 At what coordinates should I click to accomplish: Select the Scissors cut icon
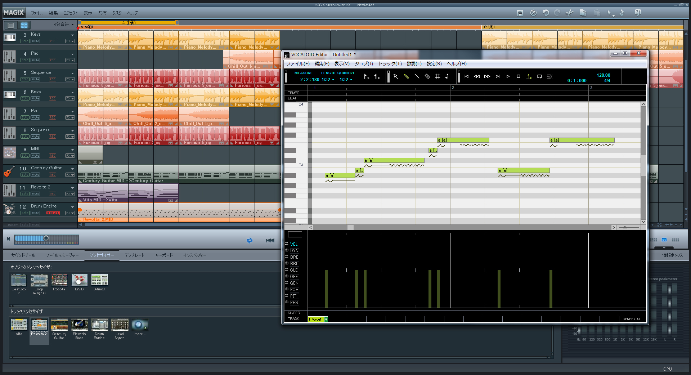tap(569, 13)
